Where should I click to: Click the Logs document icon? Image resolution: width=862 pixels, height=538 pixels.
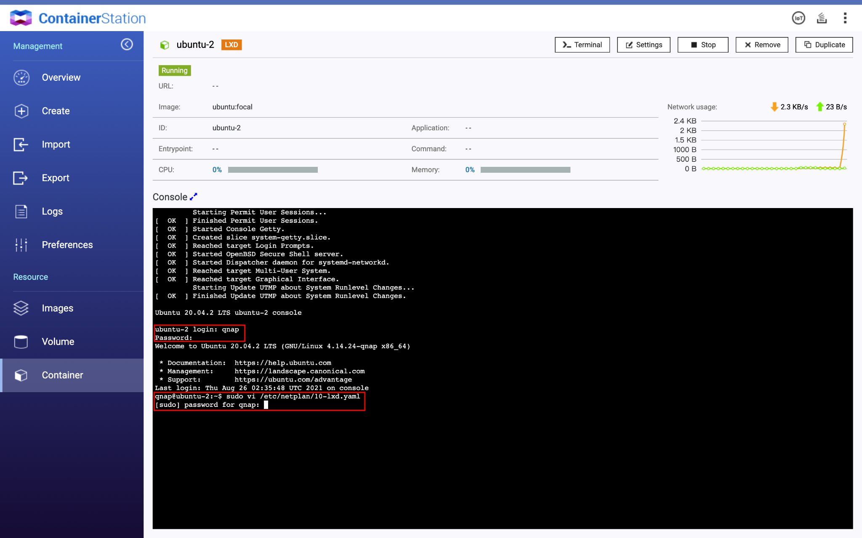click(21, 211)
